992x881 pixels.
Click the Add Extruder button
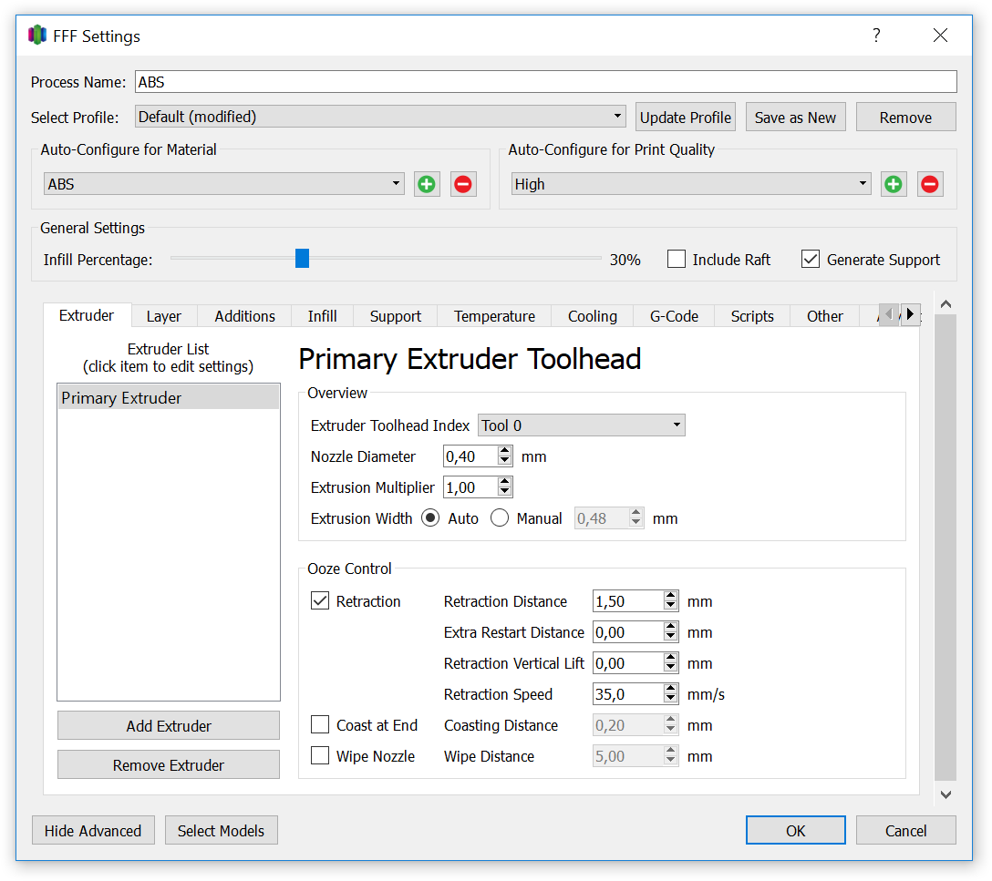169,725
